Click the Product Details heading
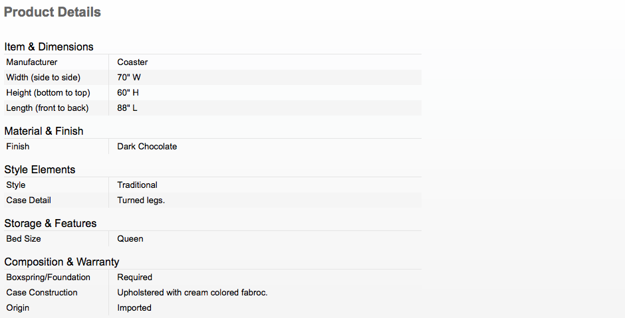The height and width of the screenshot is (318, 625). pos(53,12)
